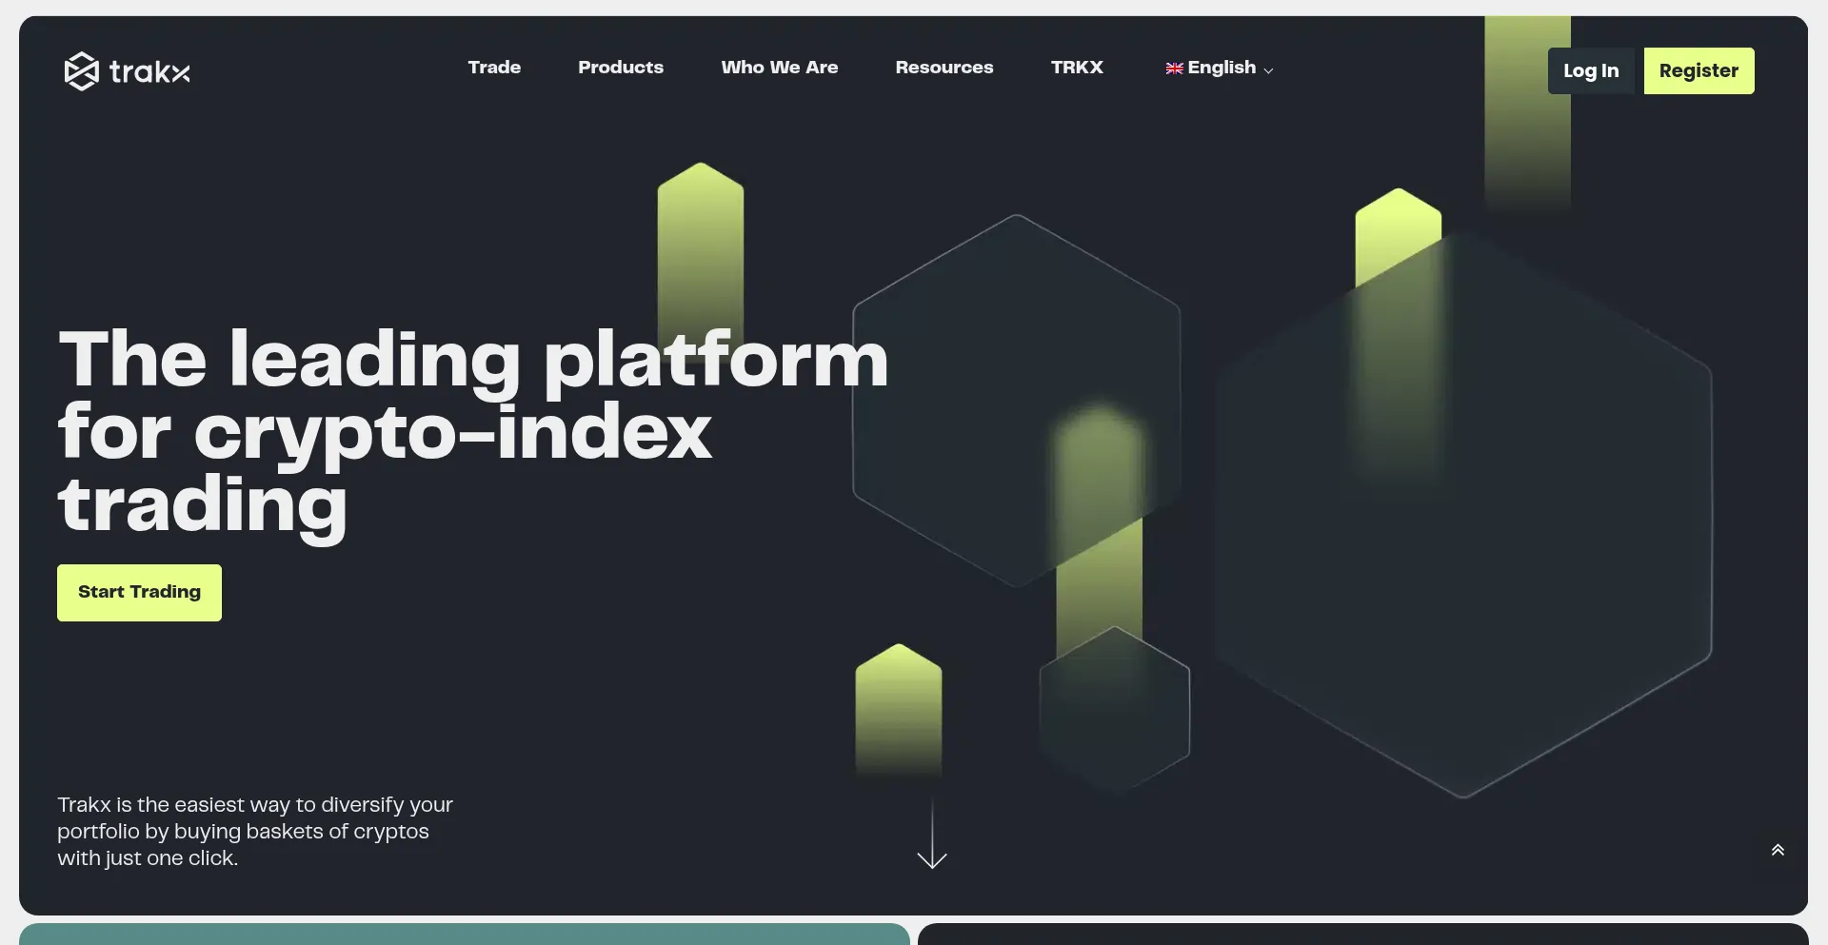This screenshot has height=945, width=1828.
Task: Open the Log In dialog
Action: pyautogui.click(x=1590, y=70)
